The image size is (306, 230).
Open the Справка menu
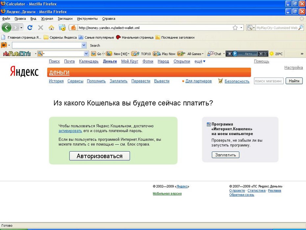(x=109, y=18)
